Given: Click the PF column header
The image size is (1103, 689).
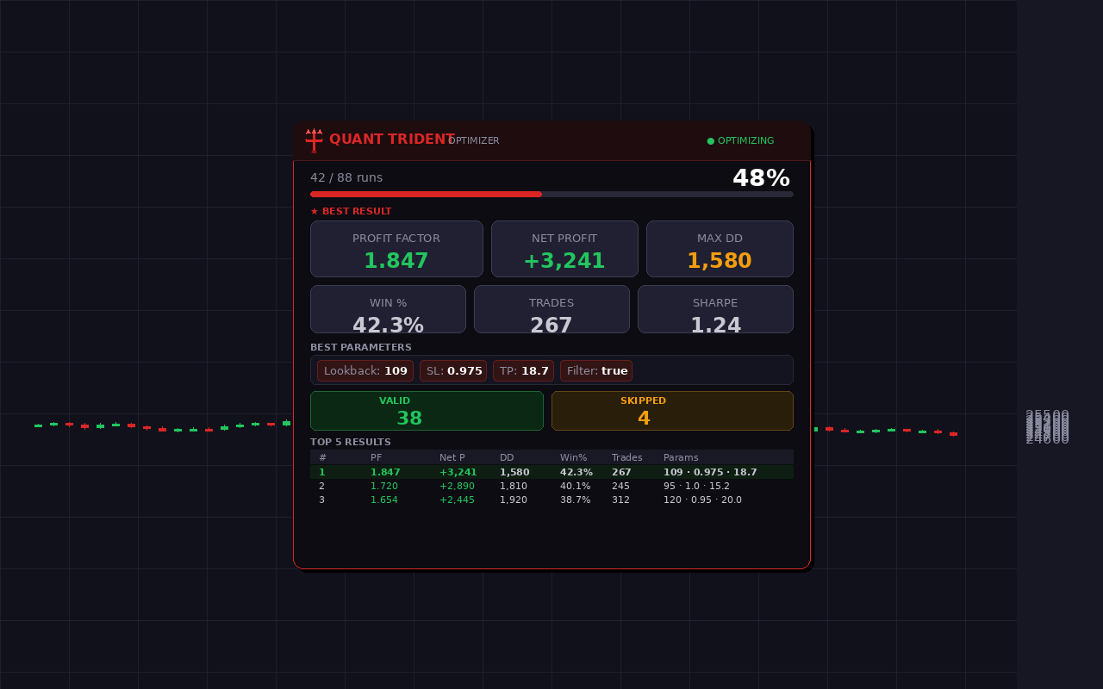Looking at the screenshot, I should click(376, 458).
